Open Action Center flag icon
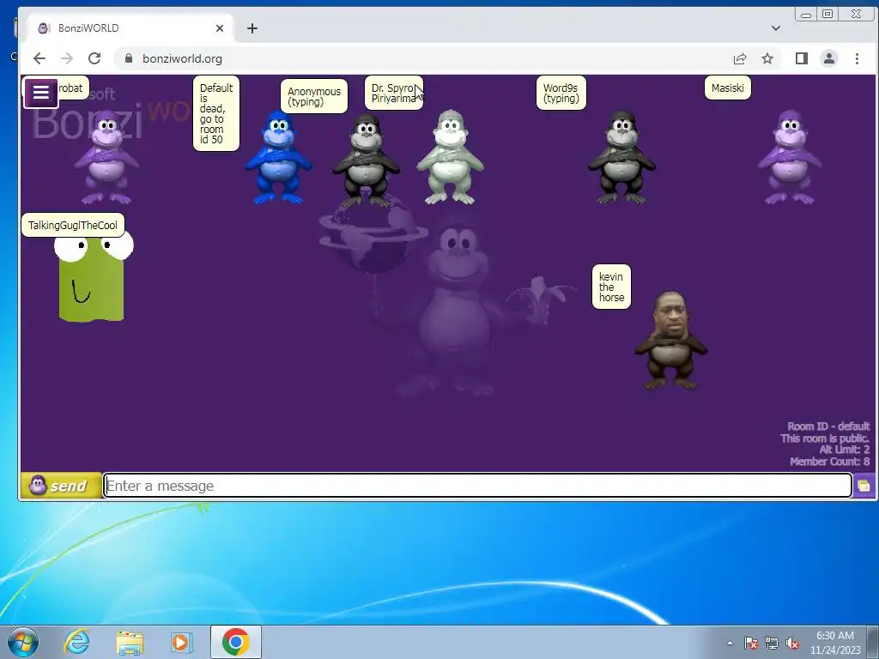This screenshot has width=879, height=659. [751, 643]
